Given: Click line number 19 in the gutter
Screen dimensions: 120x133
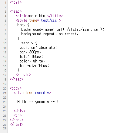Looking at the screenshot, I should 5,84.
